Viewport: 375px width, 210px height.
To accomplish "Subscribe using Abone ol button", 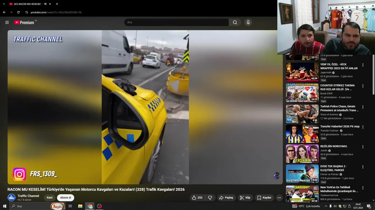I will [x=66, y=198].
